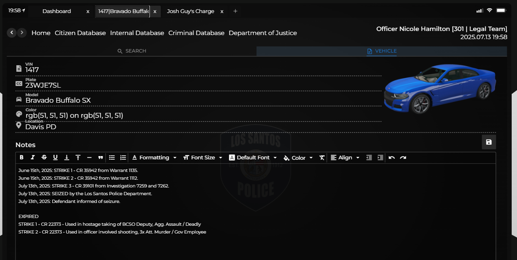Open the Department of Justice menu
This screenshot has width=517, height=260.
pos(263,33)
